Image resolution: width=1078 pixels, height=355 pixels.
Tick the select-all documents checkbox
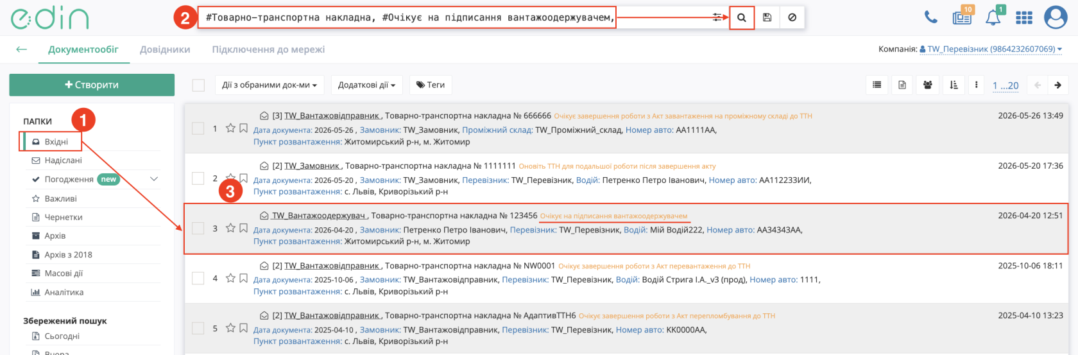point(198,85)
